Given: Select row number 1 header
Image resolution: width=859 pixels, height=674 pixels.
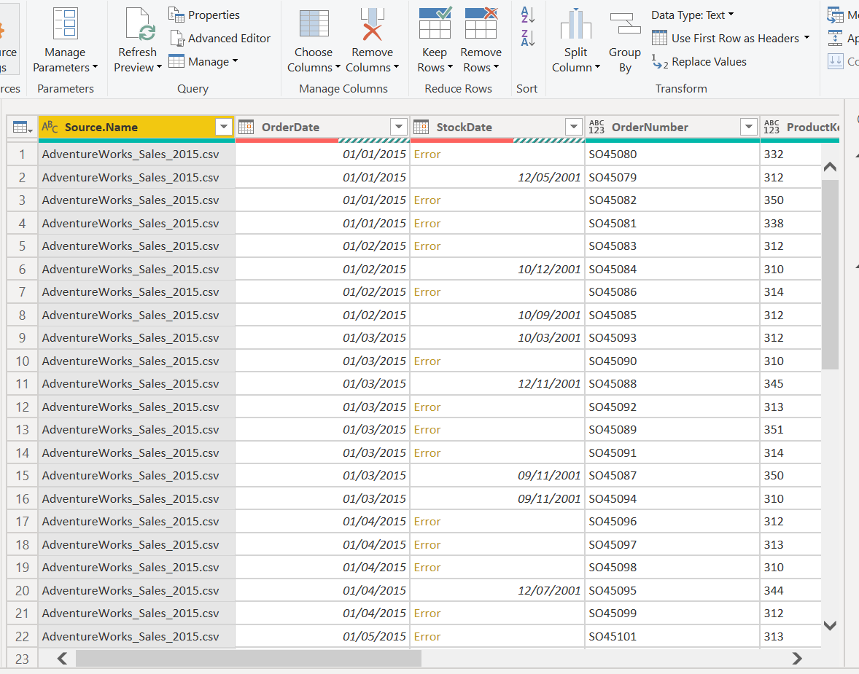Looking at the screenshot, I should tap(23, 154).
